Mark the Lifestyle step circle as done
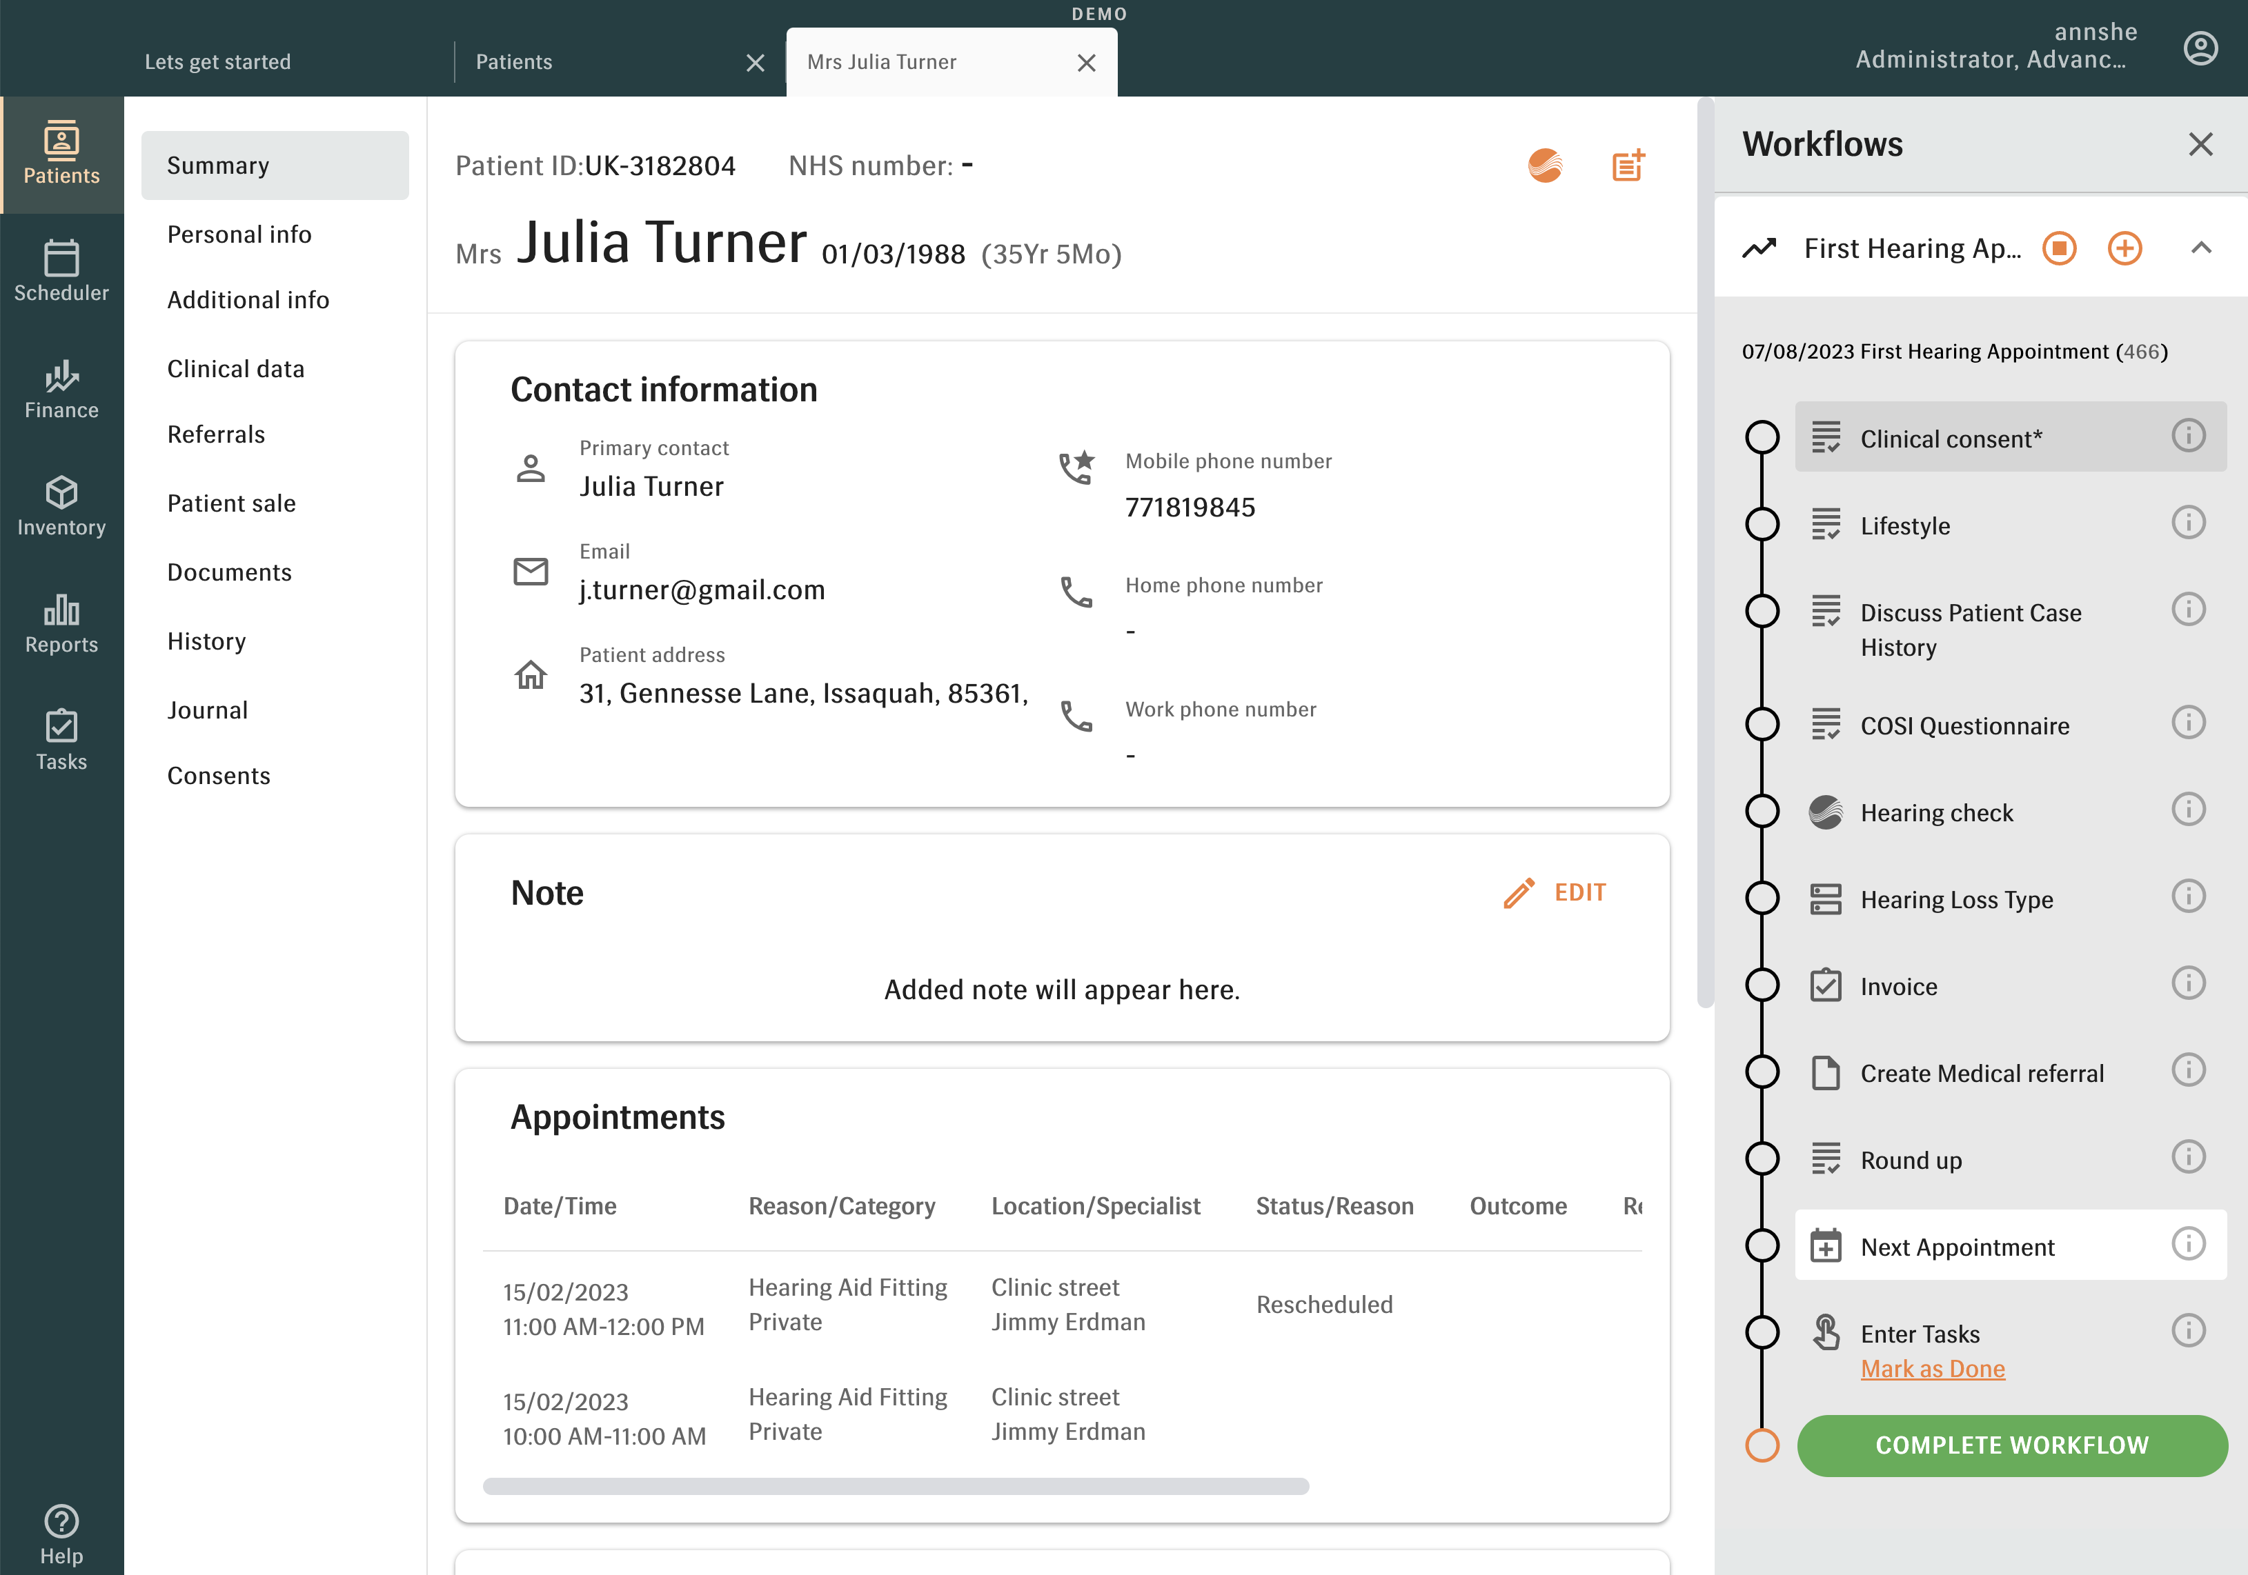Screen dimensions: 2248x1575 click(1762, 524)
